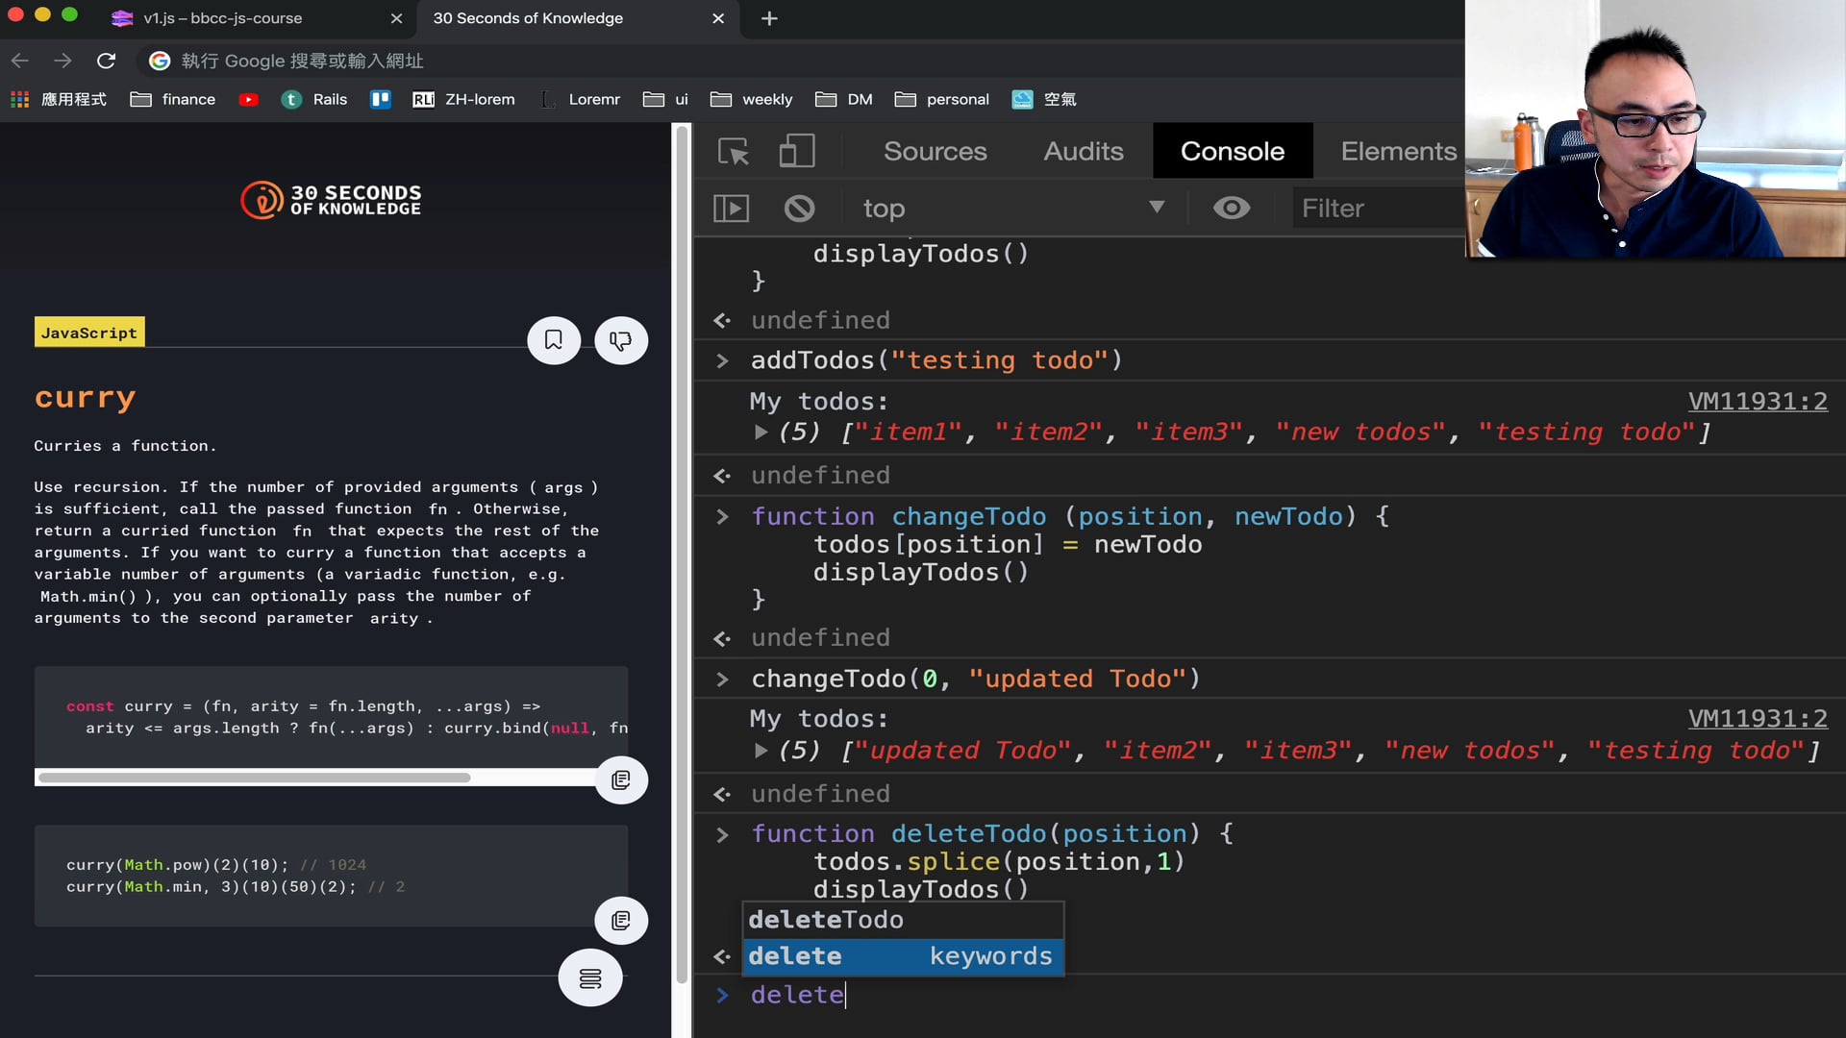The height and width of the screenshot is (1038, 1846).
Task: Switch to the Sources tab
Action: 935,152
